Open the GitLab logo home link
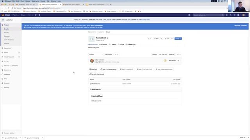250x140 pixels. point(6,15)
